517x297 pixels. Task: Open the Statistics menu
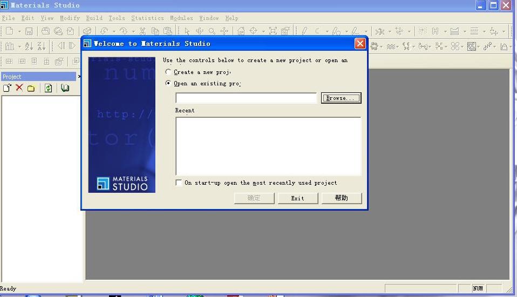click(x=147, y=18)
